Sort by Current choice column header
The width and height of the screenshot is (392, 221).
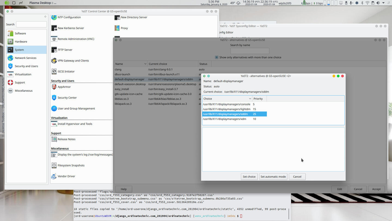pyautogui.click(x=173, y=64)
